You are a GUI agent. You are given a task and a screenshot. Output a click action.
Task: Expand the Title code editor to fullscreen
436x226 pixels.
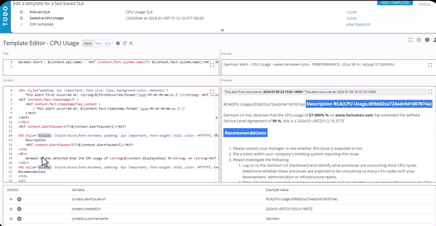(212, 65)
